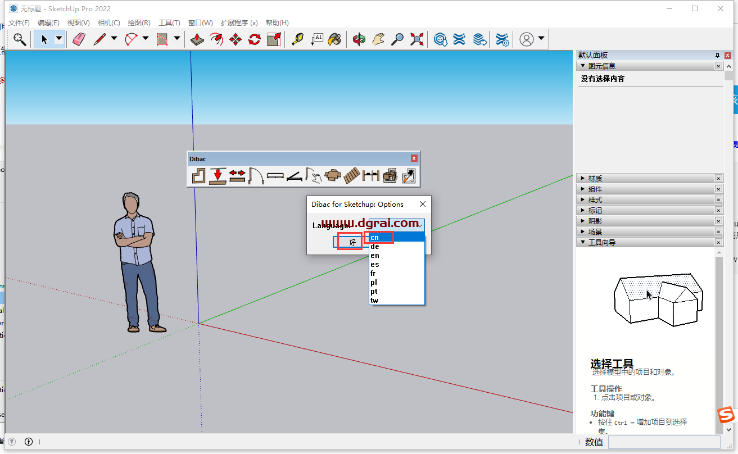This screenshot has height=454, width=738.
Task: Click the Search SketchUp magnifier icon
Action: point(20,39)
